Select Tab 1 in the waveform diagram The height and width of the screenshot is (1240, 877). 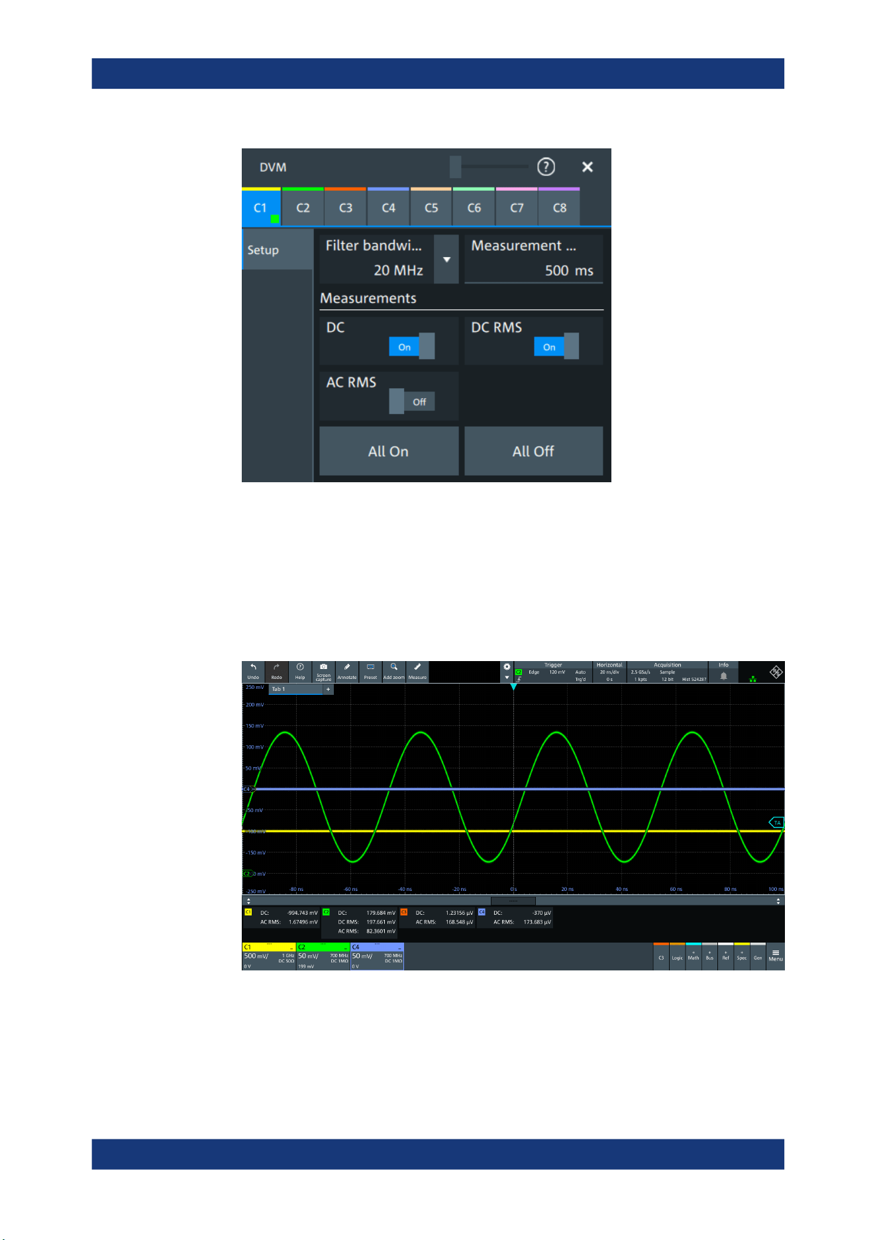(295, 689)
